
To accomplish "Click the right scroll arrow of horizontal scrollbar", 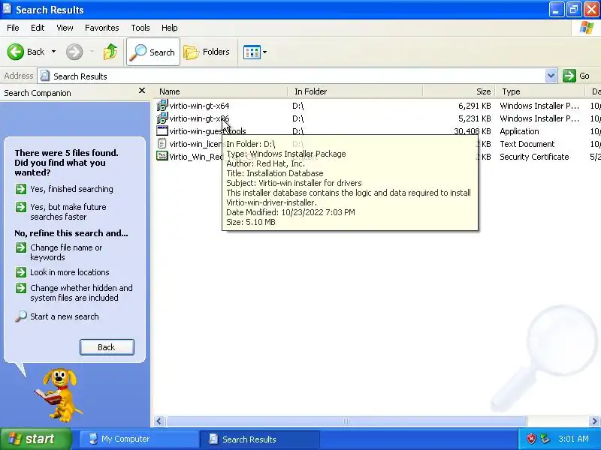I will point(594,421).
